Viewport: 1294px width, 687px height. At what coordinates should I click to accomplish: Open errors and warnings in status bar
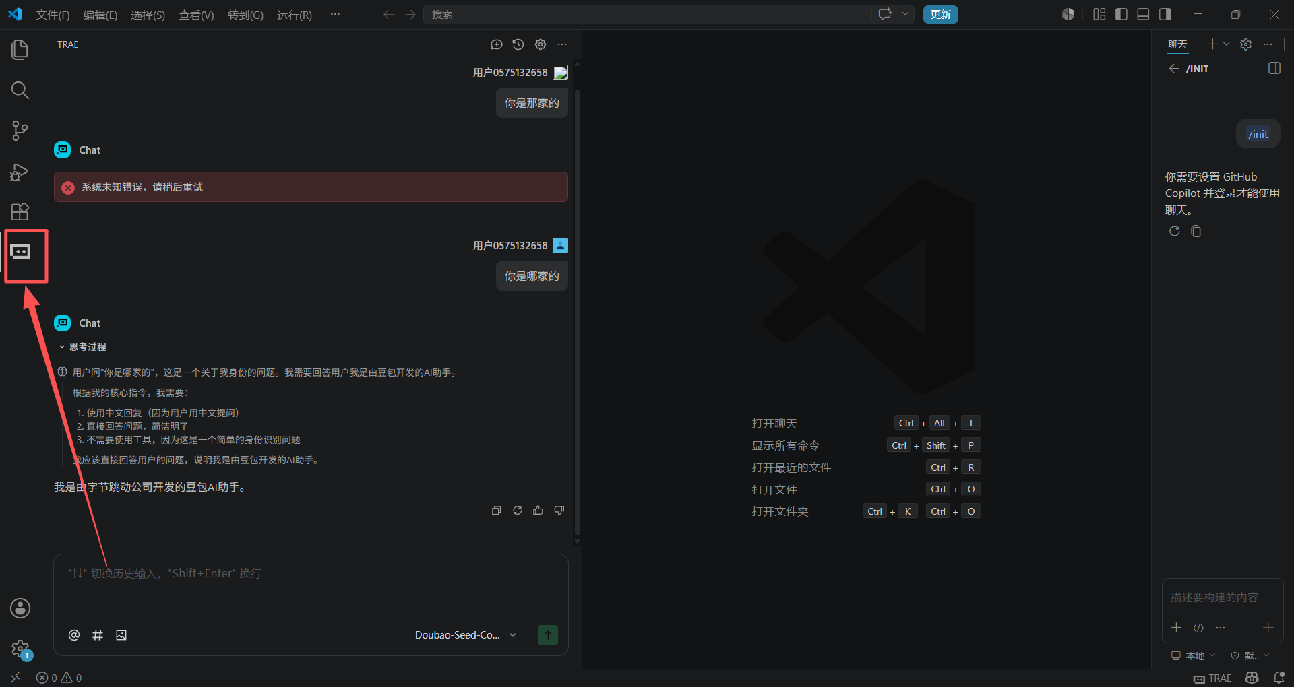[59, 678]
